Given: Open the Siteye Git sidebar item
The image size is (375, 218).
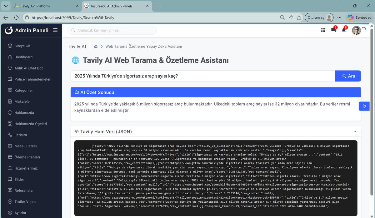Looking at the screenshot, I should (x=22, y=46).
